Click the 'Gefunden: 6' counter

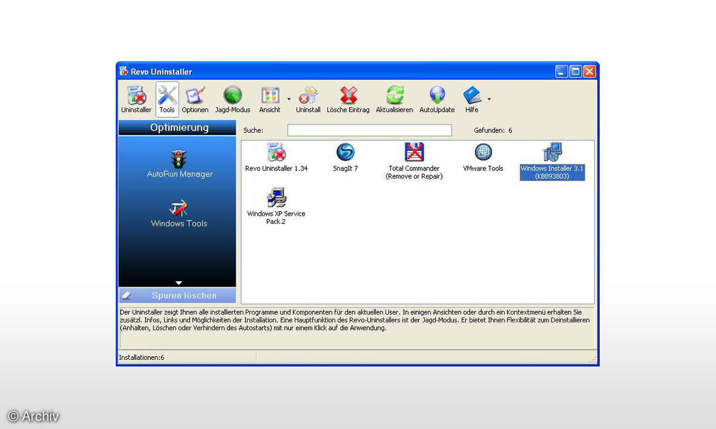tap(493, 130)
